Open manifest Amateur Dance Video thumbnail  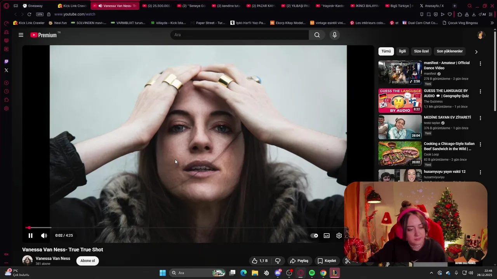click(400, 72)
